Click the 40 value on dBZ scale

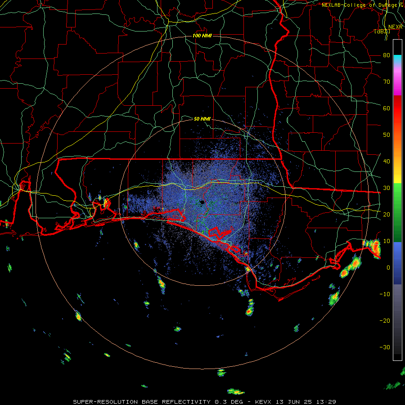coord(387,161)
